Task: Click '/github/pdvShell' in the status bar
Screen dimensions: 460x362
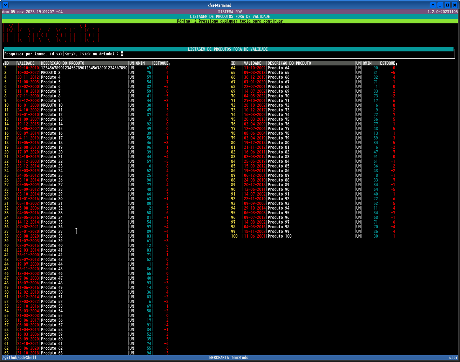Action: click(19, 358)
